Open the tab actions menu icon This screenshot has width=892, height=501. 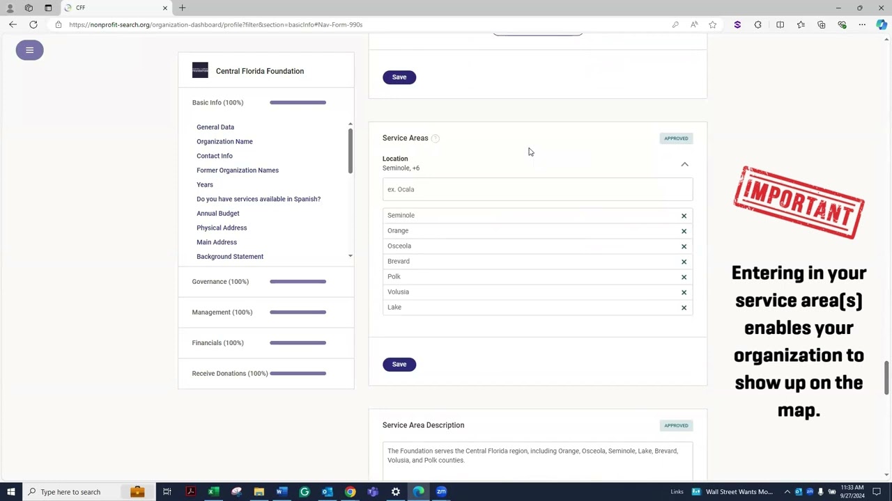click(x=48, y=8)
